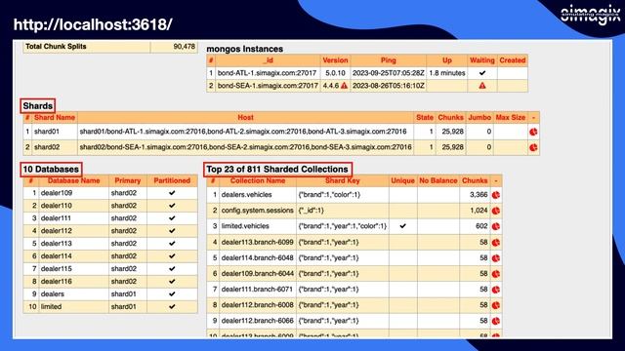Click Partitioned checkmark for dealer112
Image resolution: width=625 pixels, height=351 pixels.
pyautogui.click(x=172, y=231)
